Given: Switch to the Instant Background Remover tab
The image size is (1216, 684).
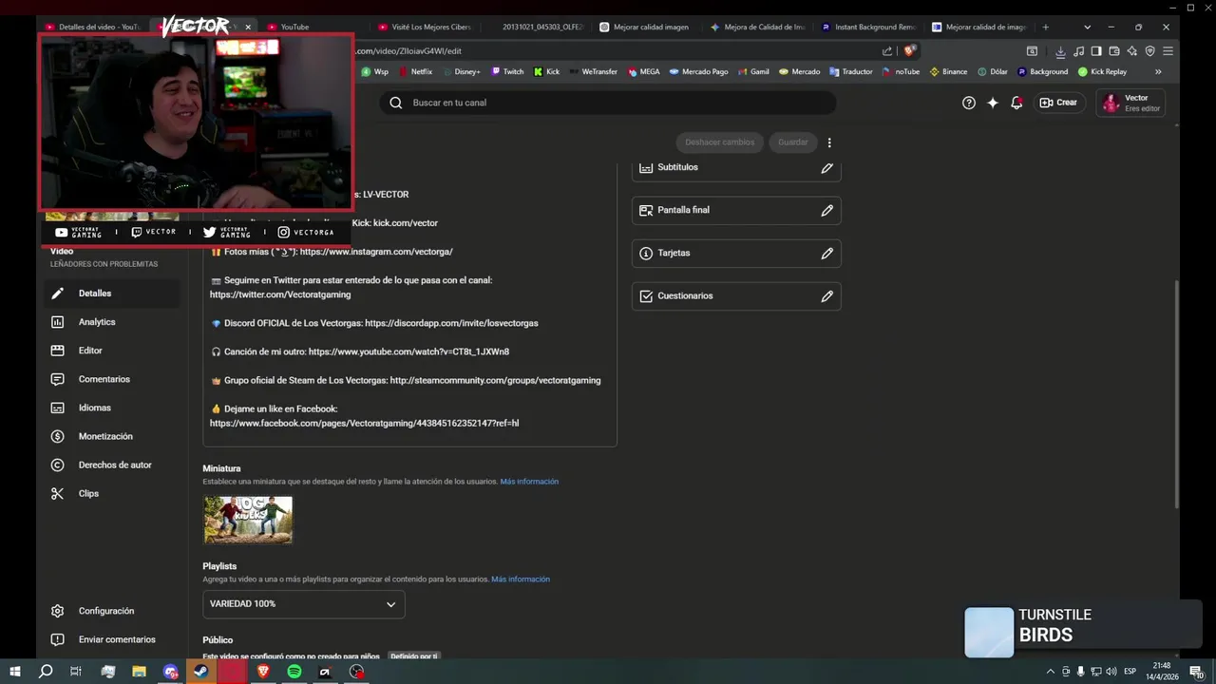Looking at the screenshot, I should click(868, 27).
